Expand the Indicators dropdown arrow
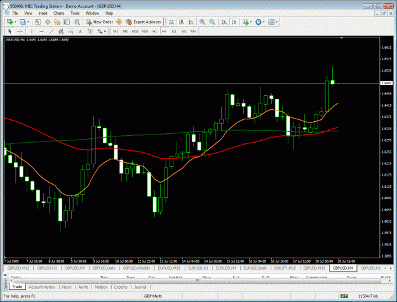397x302 pixels. click(251, 22)
